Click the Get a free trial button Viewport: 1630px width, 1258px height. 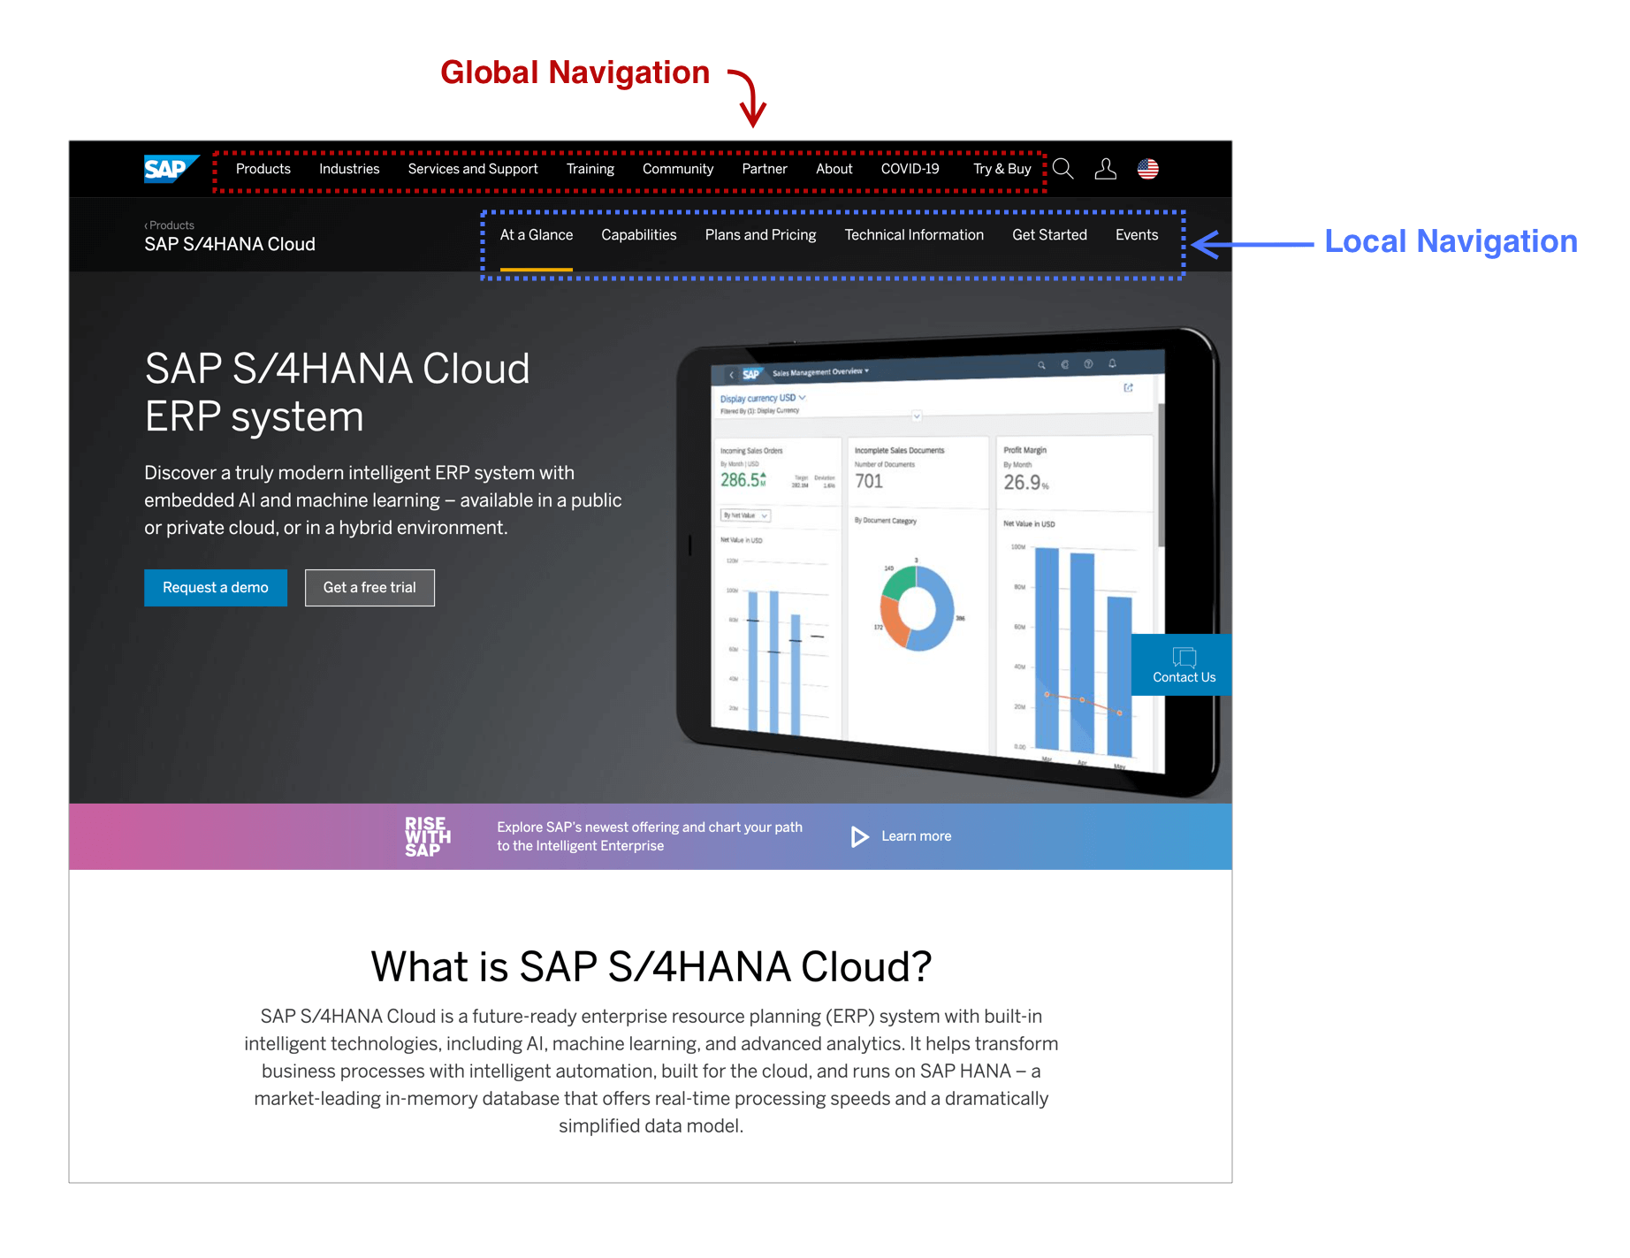coord(369,588)
